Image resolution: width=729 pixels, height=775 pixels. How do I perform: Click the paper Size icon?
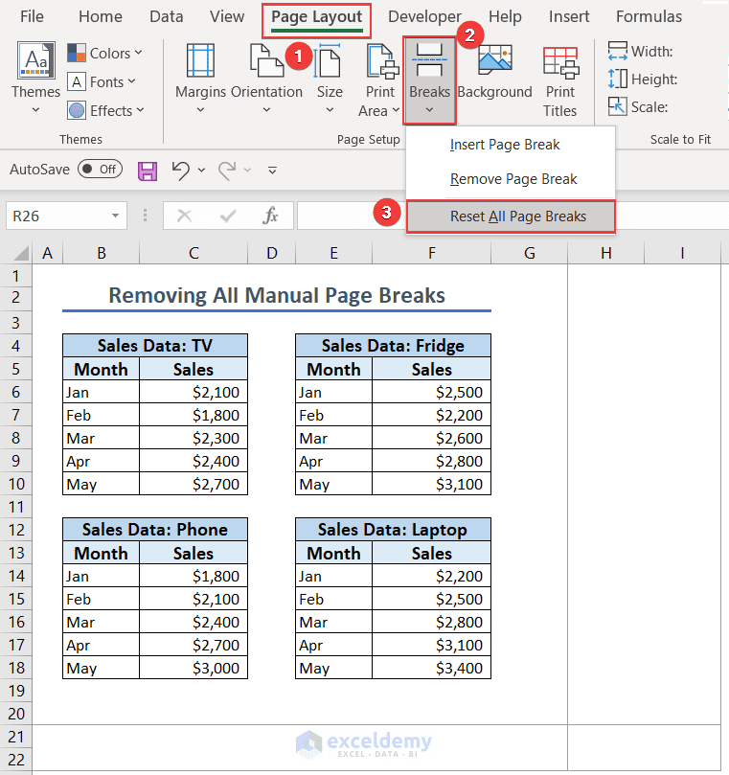point(330,60)
